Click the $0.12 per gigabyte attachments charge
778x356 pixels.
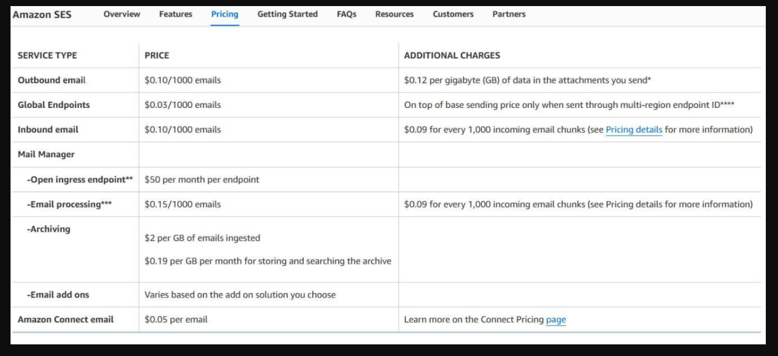(527, 80)
